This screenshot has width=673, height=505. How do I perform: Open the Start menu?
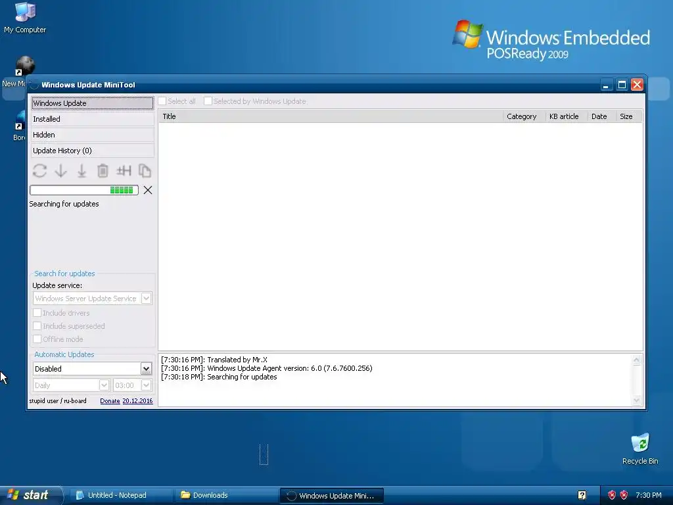click(x=31, y=495)
